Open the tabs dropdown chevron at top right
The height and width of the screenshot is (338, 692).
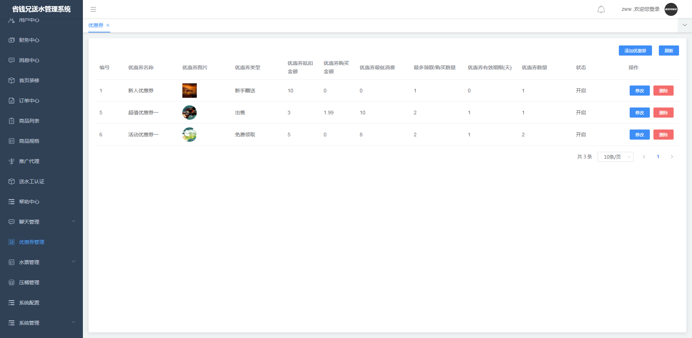coord(684,25)
